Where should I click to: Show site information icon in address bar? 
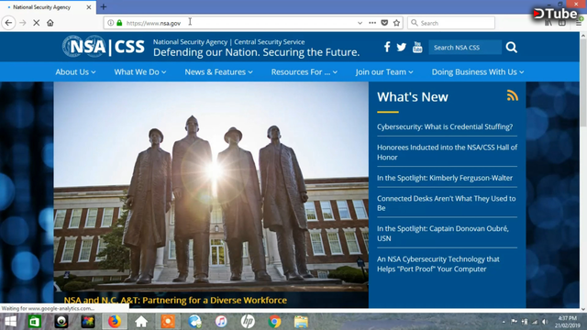pos(110,23)
